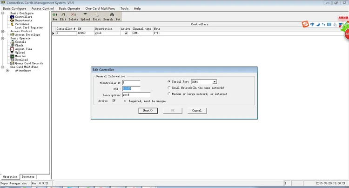Open the soft keyboard icon in IME bar
This screenshot has height=188, width=349.
pyautogui.click(x=329, y=25)
